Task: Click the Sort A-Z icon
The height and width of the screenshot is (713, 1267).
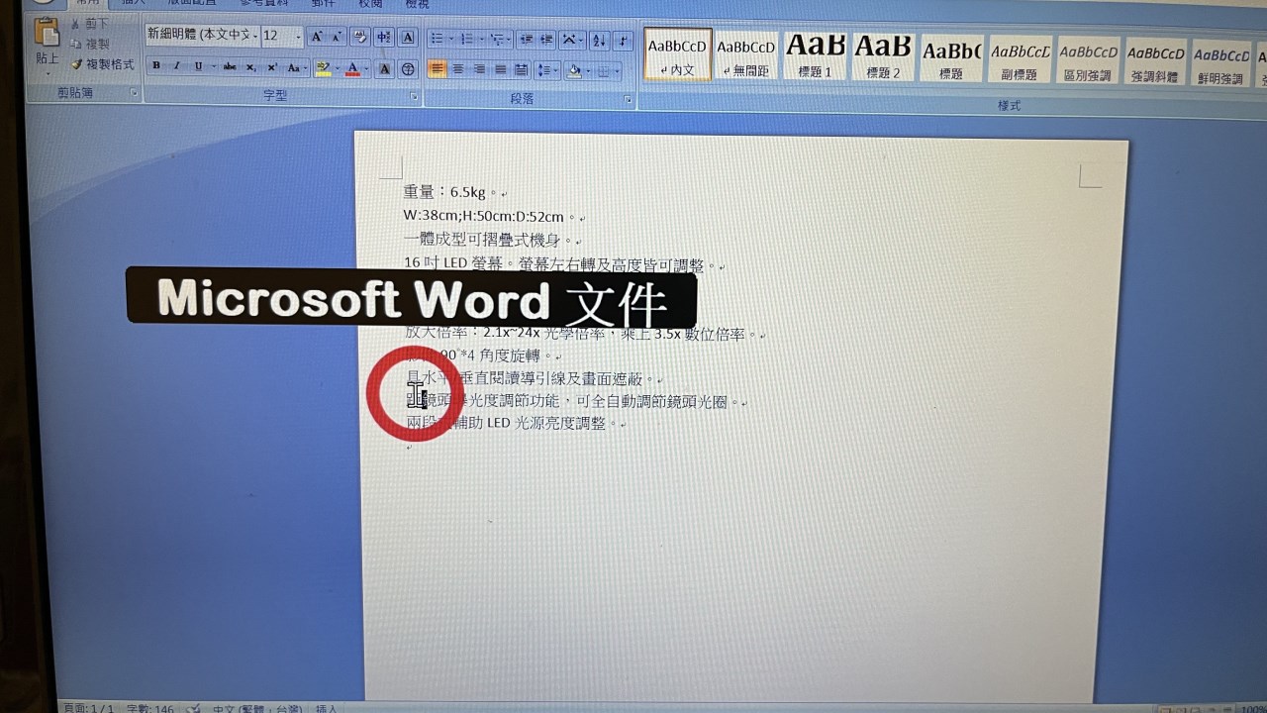Action: coord(599,41)
